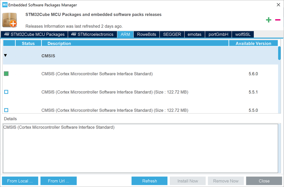Toggle the green installed checkbox for CMSIS 5.6.0
284x187 pixels.
(6, 73)
